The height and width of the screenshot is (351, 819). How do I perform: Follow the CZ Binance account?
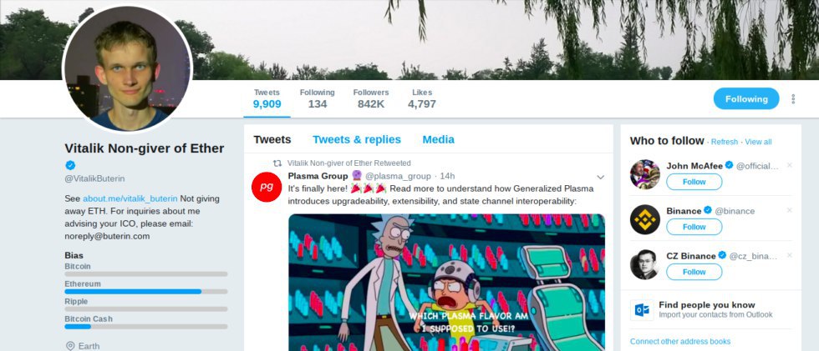[694, 272]
